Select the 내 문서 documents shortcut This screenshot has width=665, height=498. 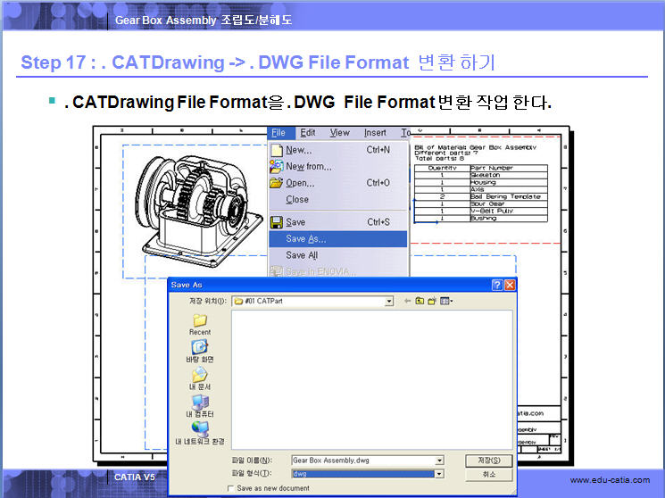click(199, 375)
